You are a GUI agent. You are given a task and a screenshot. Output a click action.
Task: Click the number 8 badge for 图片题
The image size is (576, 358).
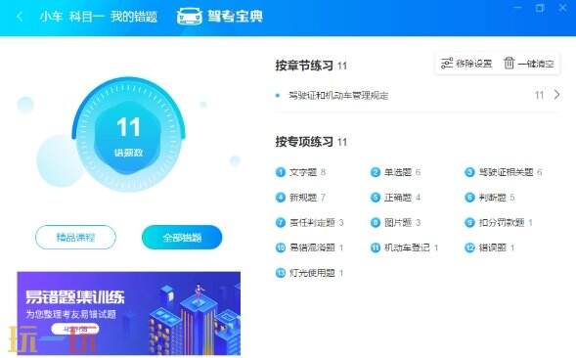click(x=376, y=222)
